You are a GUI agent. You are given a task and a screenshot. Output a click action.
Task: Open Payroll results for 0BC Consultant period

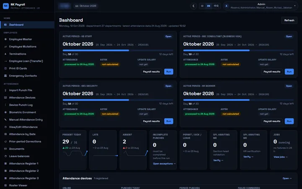(x=272, y=71)
